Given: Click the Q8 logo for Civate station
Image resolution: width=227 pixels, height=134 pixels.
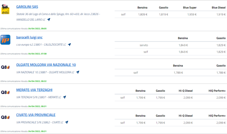Looking at the screenshot, I should (x=6, y=117).
